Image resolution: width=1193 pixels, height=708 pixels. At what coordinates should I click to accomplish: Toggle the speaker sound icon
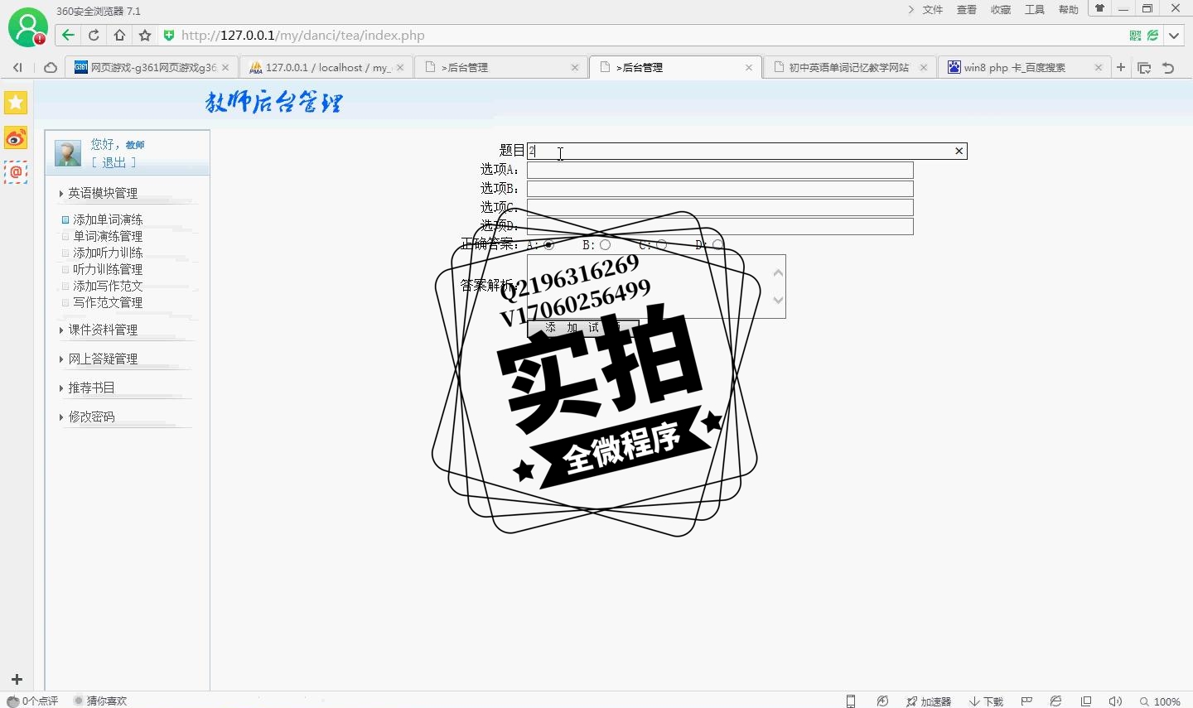(1115, 701)
